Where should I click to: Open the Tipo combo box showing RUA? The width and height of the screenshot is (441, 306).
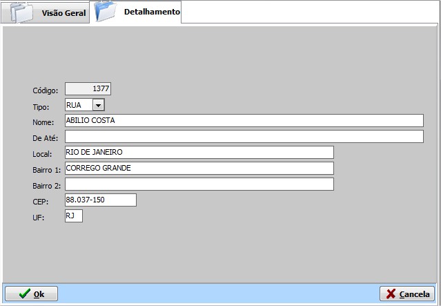coord(78,105)
